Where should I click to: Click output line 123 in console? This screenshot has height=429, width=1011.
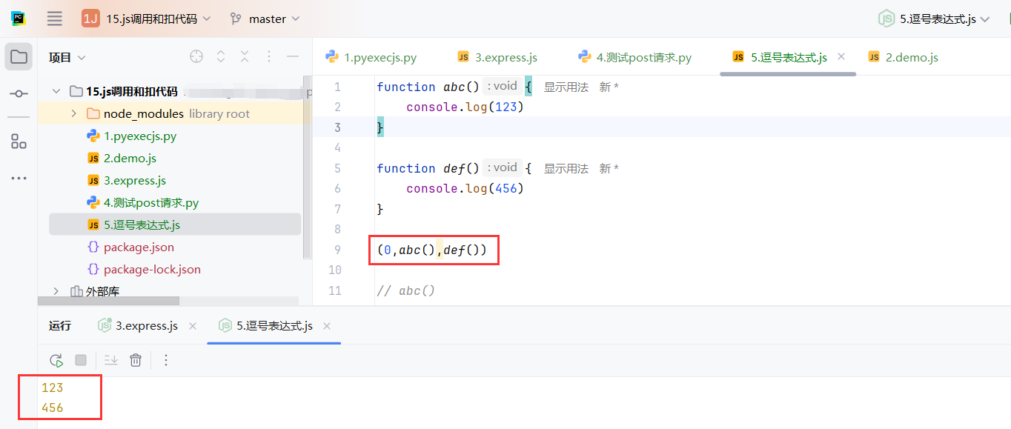[53, 388]
